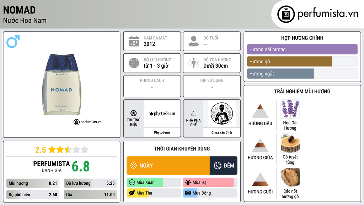
Task: Click the male gender symbol icon
Action: pyautogui.click(x=13, y=41)
